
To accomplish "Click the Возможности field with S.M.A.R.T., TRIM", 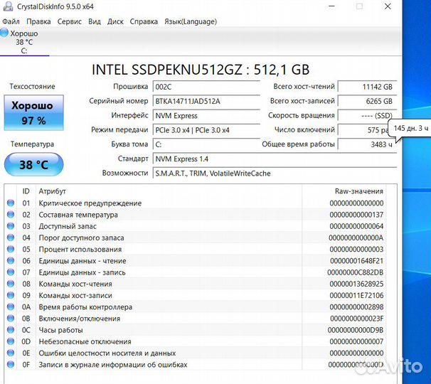I will pos(275,174).
